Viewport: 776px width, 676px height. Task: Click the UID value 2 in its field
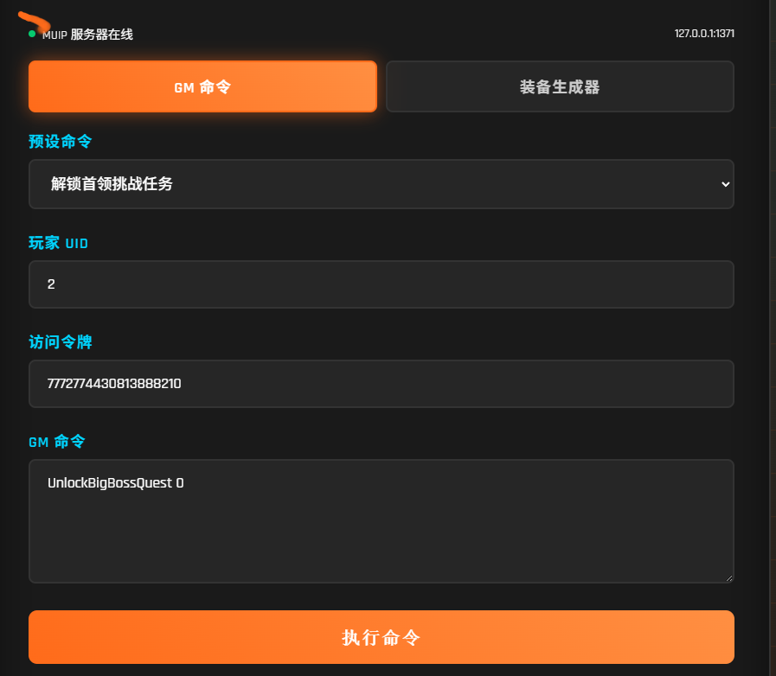(50, 284)
